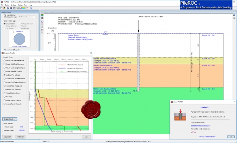Click the blue-purple icon in profile side strip

[x=42, y=22]
